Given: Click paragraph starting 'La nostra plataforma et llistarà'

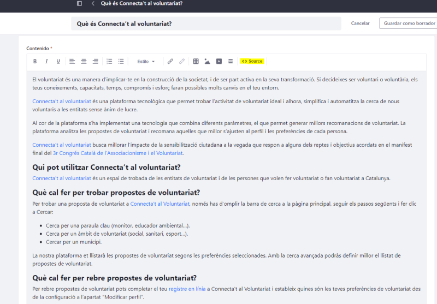Looking at the screenshot, I should click(216, 259).
